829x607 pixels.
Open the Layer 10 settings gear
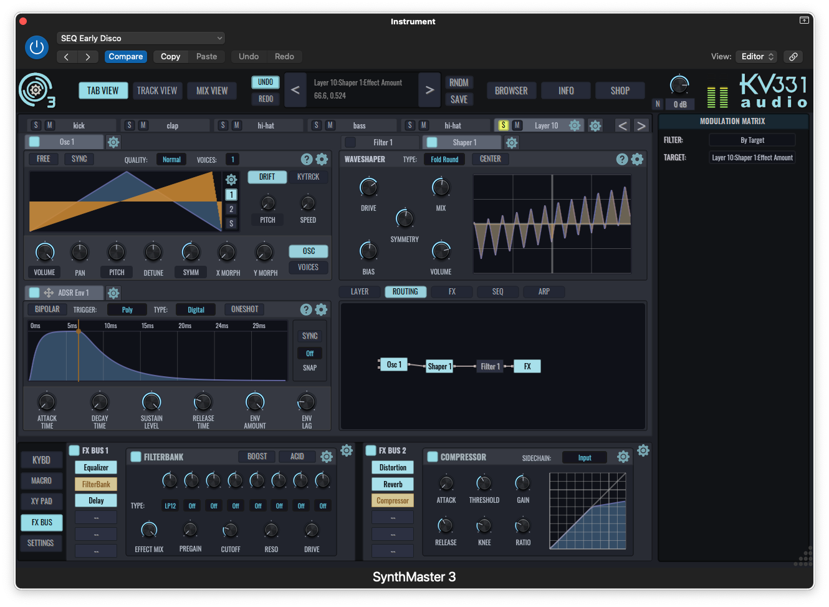pyautogui.click(x=575, y=125)
